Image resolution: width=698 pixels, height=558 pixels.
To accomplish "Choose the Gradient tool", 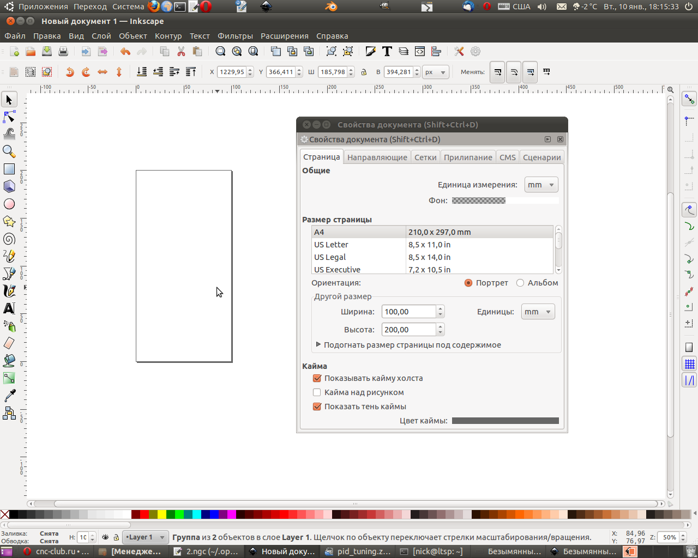I will pos(9,378).
